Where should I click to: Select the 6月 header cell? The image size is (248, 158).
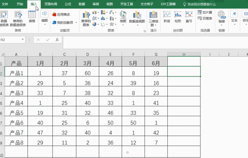click(x=156, y=62)
